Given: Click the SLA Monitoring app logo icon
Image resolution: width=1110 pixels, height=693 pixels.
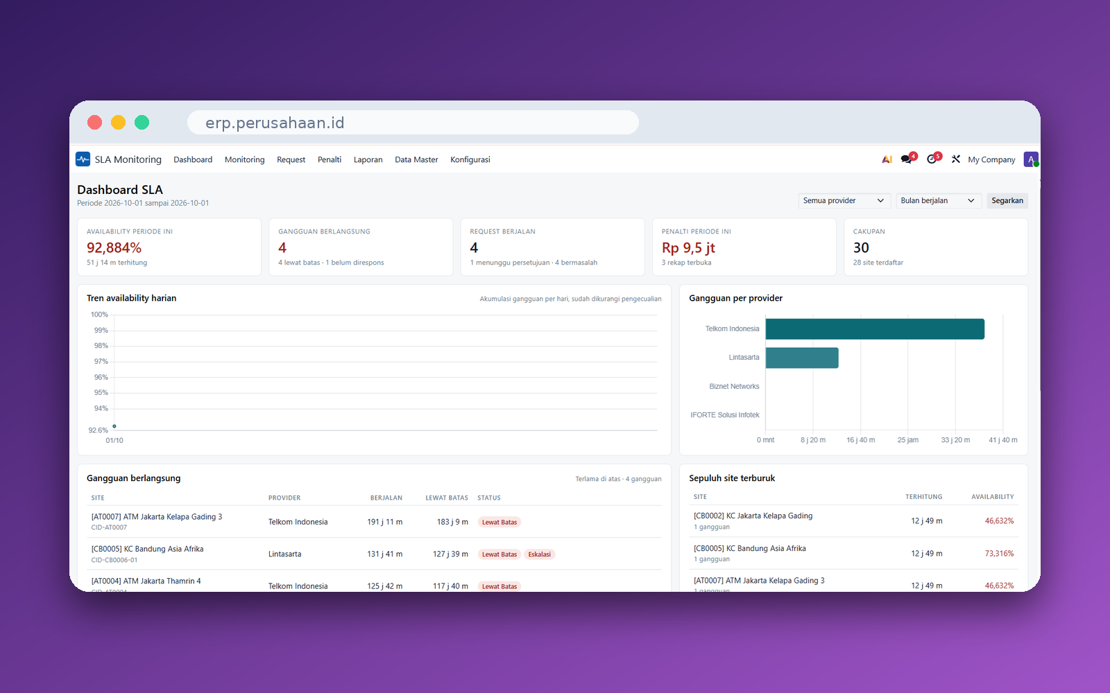Looking at the screenshot, I should click(83, 159).
